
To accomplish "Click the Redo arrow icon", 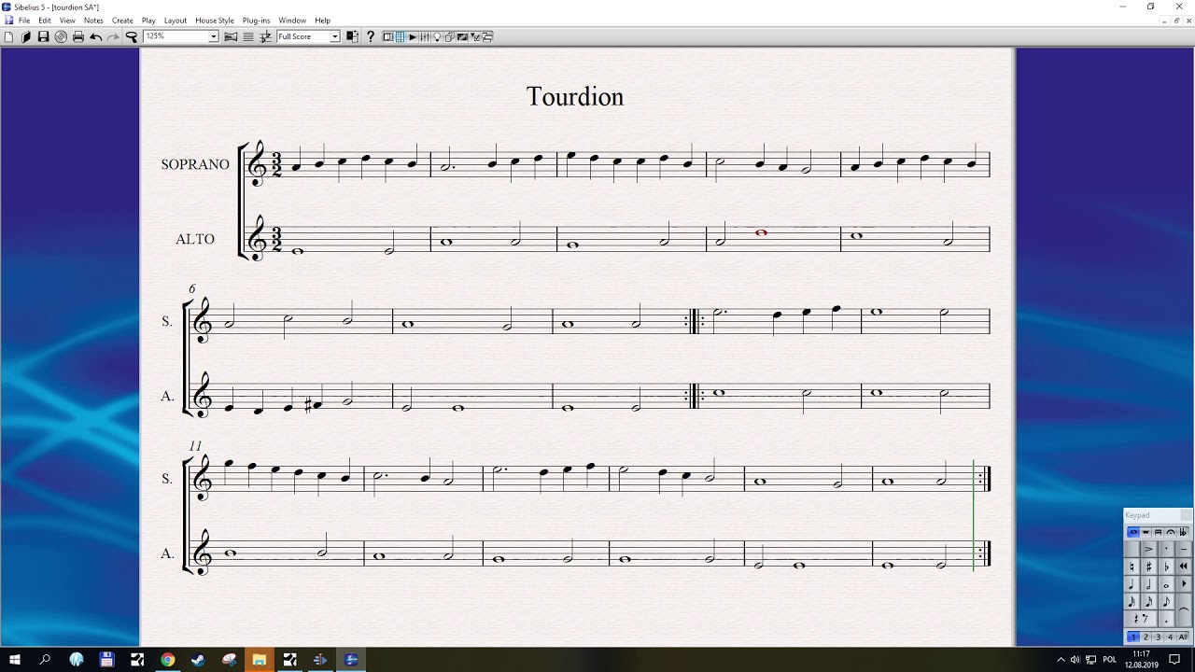I will pyautogui.click(x=113, y=37).
